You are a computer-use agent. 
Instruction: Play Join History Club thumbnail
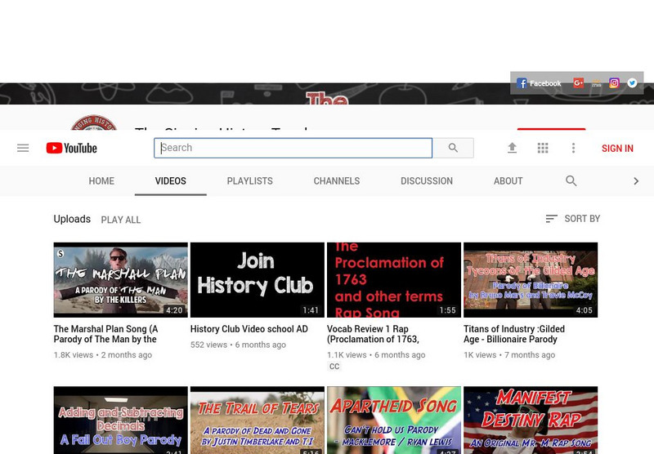click(x=258, y=280)
